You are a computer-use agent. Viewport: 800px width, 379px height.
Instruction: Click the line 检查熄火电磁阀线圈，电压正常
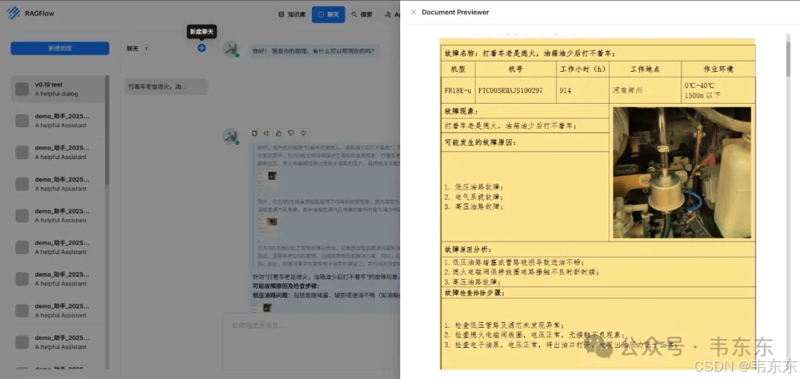click(534, 335)
